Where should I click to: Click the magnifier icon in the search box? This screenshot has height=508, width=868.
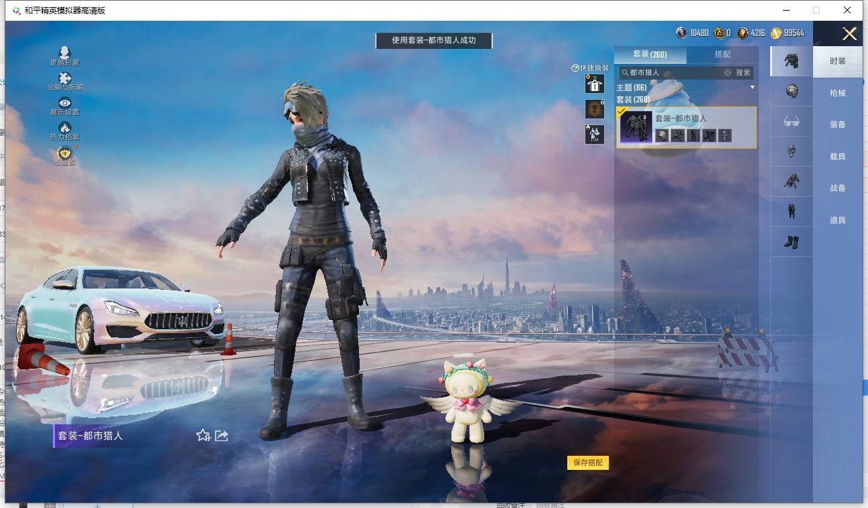625,72
